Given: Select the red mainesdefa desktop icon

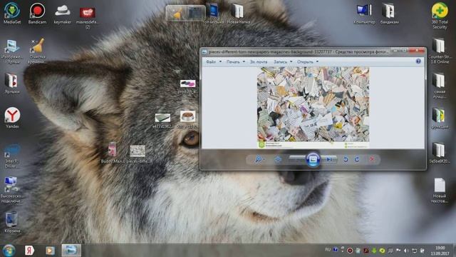Looking at the screenshot, I should point(88,17).
